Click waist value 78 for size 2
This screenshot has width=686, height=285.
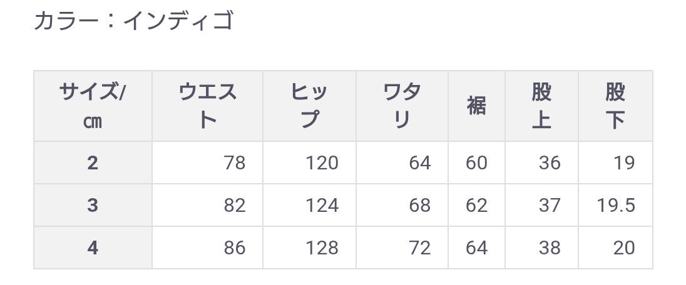coord(235,163)
